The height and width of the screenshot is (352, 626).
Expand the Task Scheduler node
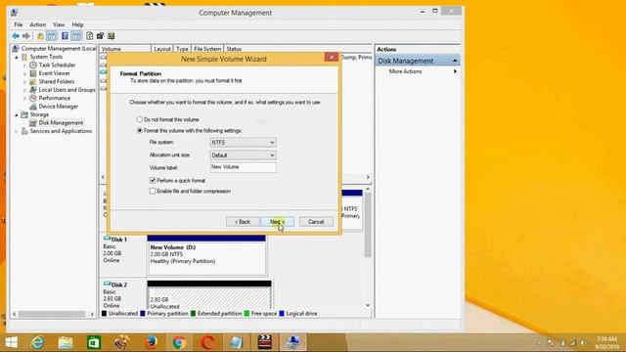pyautogui.click(x=24, y=66)
